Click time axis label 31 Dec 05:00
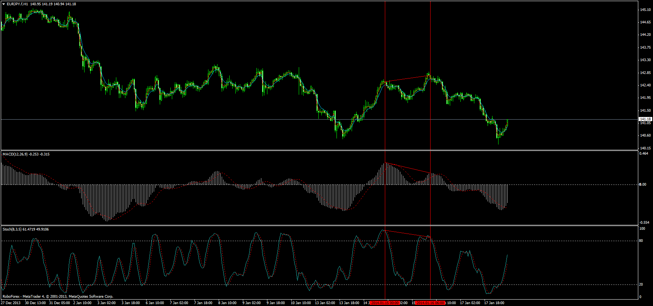Viewport: 653px width, 306px height. coord(60,303)
